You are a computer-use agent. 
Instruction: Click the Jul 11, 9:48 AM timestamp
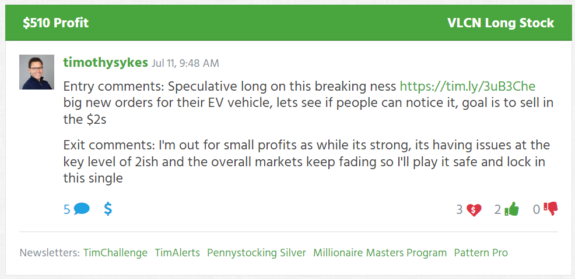pyautogui.click(x=185, y=63)
